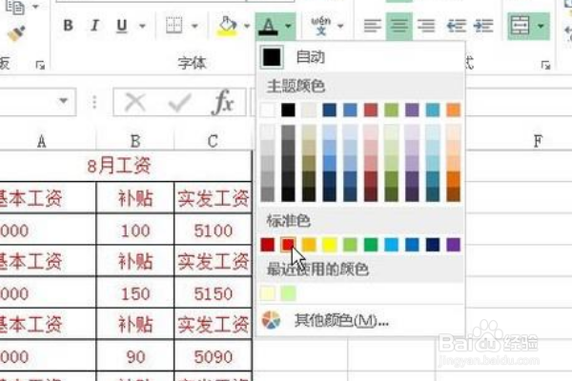Click the fill color paint bucket

[227, 27]
